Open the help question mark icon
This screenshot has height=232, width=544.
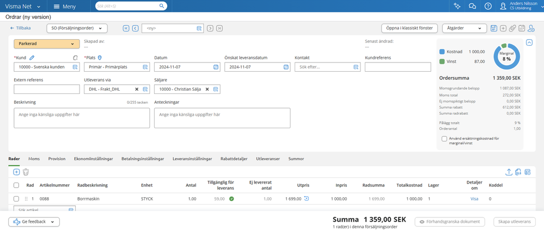point(488,6)
